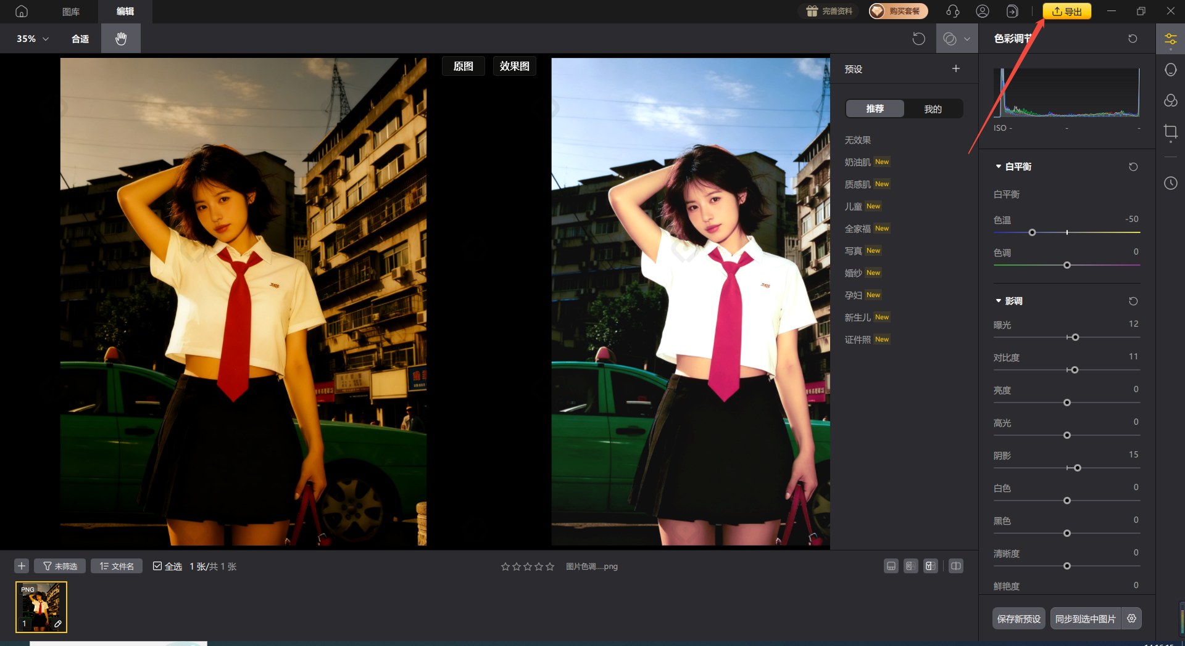The image size is (1185, 646).
Task: Select the hand pan tool
Action: click(121, 39)
